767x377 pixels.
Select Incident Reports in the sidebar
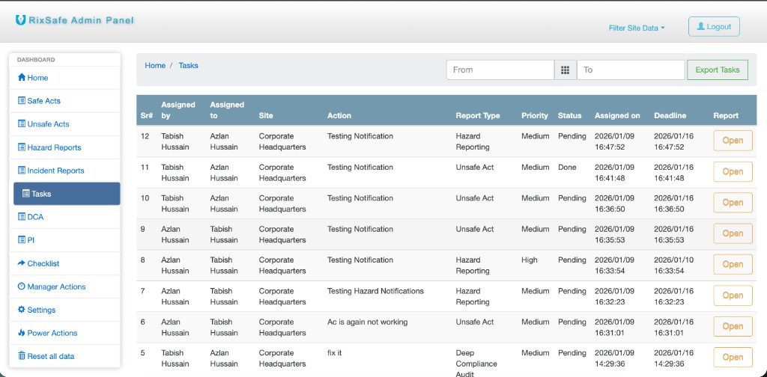coord(64,171)
